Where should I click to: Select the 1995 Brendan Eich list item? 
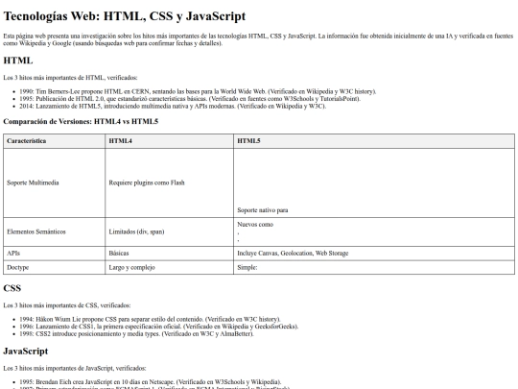pyautogui.click(x=151, y=381)
